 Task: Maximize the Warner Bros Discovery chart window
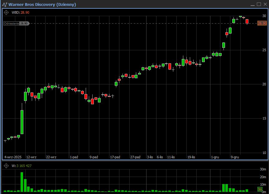coord(259,4)
